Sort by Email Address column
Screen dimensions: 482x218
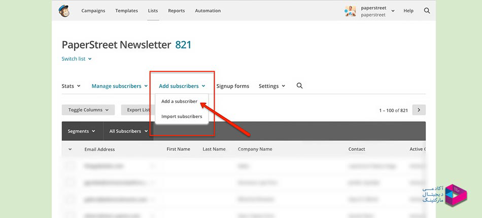coord(99,149)
